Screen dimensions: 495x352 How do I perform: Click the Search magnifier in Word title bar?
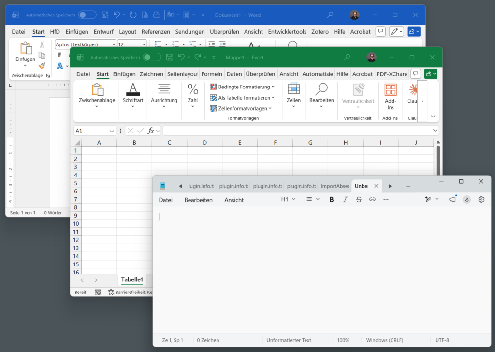point(330,15)
